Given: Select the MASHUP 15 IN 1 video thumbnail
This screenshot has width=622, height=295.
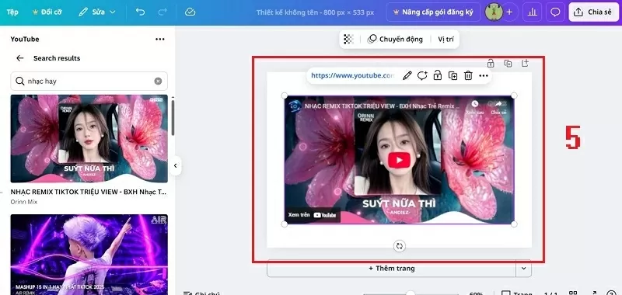Looking at the screenshot, I should [x=89, y=255].
